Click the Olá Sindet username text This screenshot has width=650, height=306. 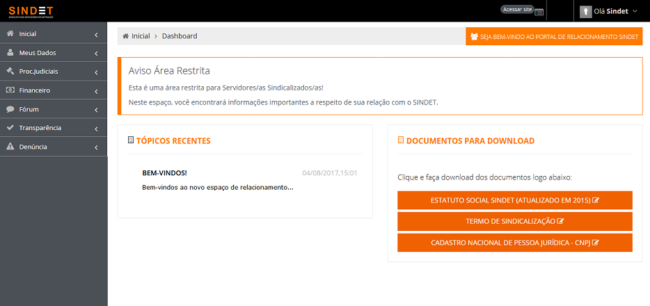click(612, 12)
